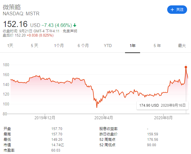Select the 1年 range tab
Viewport: 191px width, 154px height.
click(x=133, y=46)
